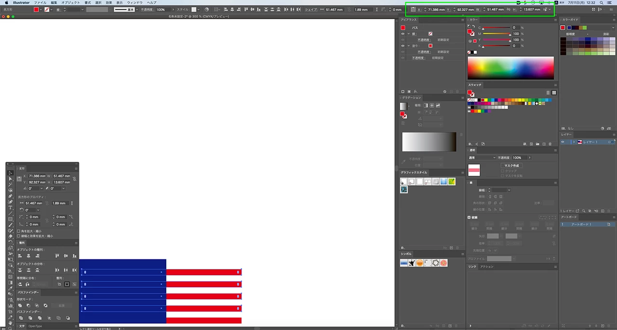
Task: Expand the 線 row in Appearance panel
Action: click(409, 34)
